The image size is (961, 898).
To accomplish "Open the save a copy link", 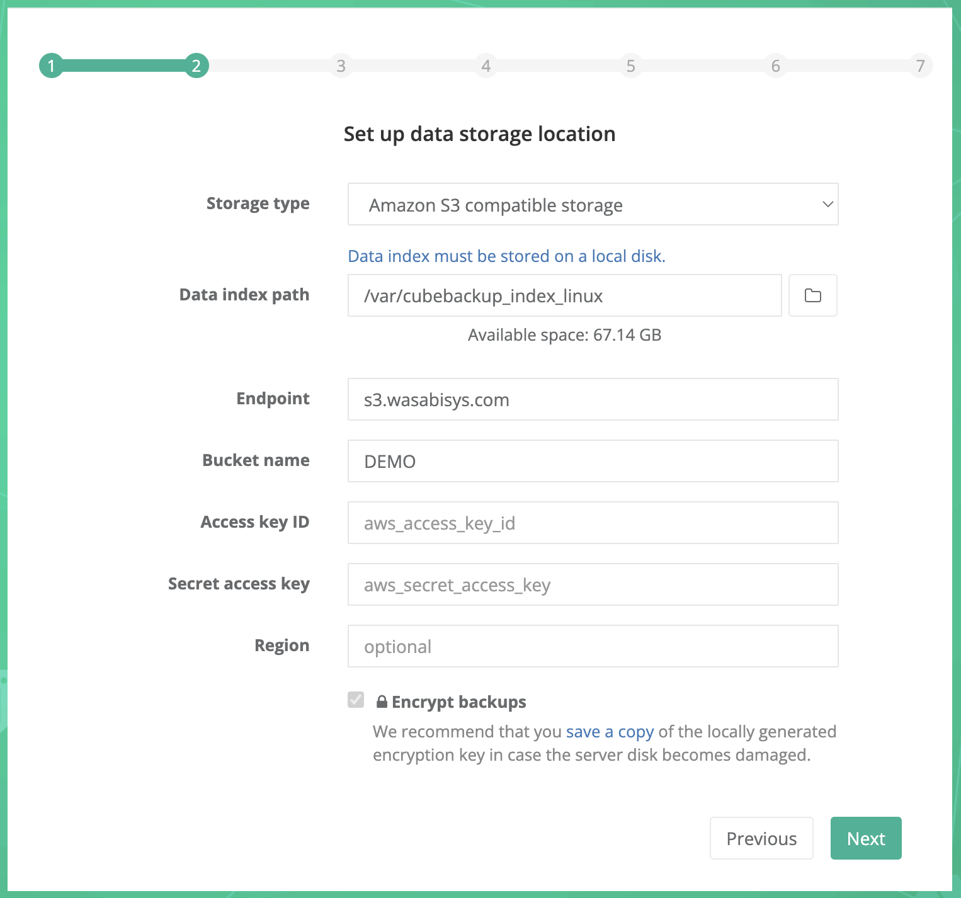I will 609,731.
